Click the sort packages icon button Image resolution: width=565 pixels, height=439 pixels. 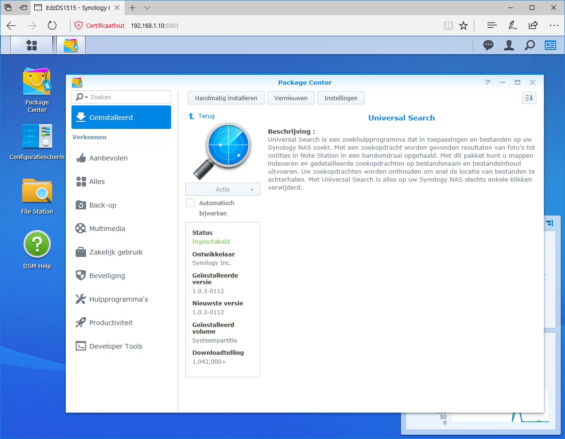[529, 98]
